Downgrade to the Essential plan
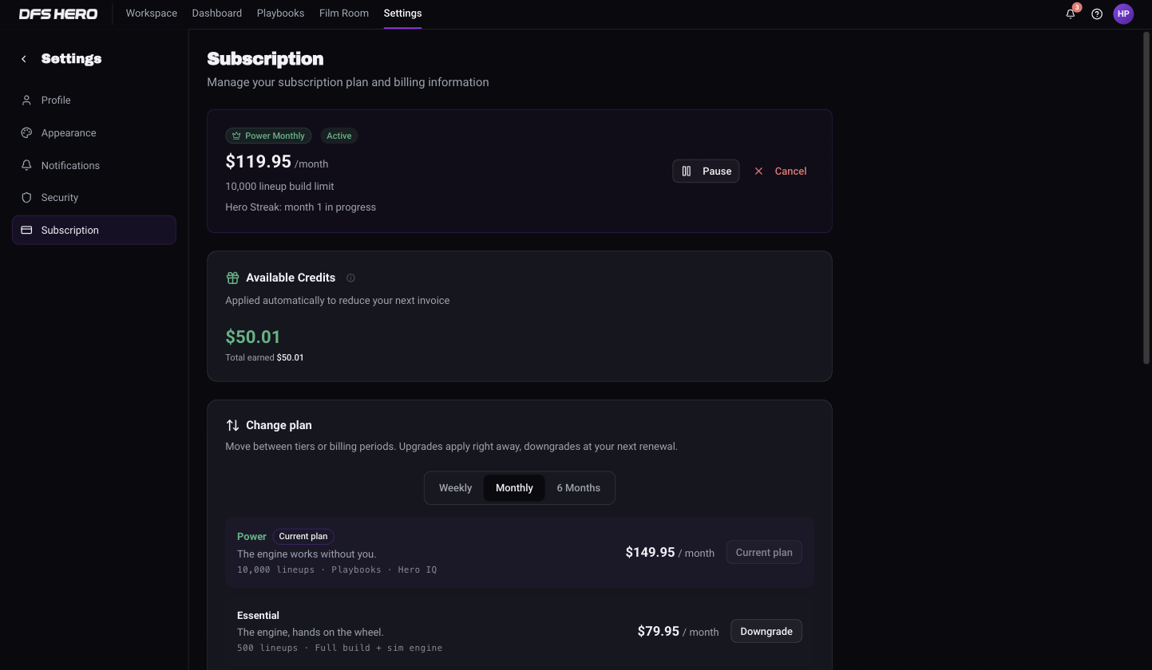Image resolution: width=1152 pixels, height=670 pixels. 766,631
